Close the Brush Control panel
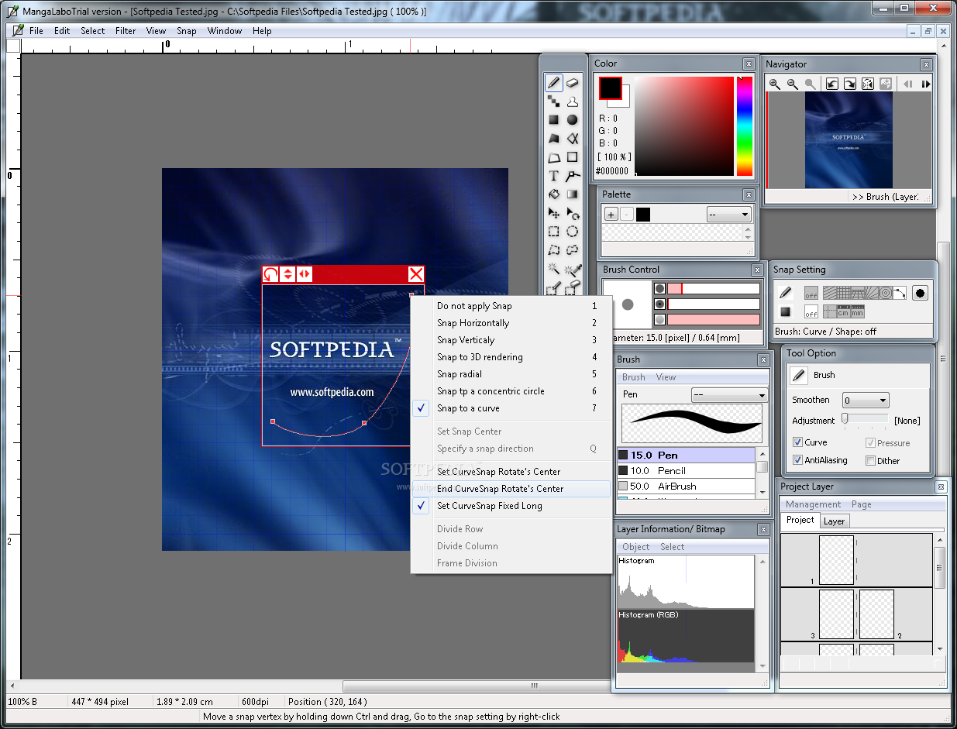The height and width of the screenshot is (729, 957). [757, 270]
